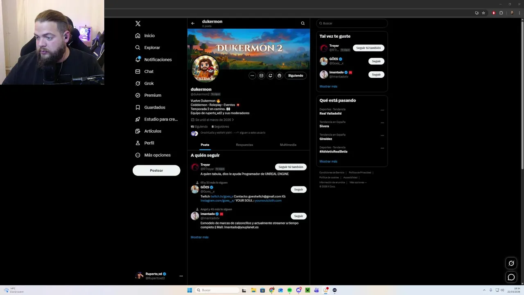Open the dukermon profile more options menu
Screen dimensions: 524x295
coord(252,75)
